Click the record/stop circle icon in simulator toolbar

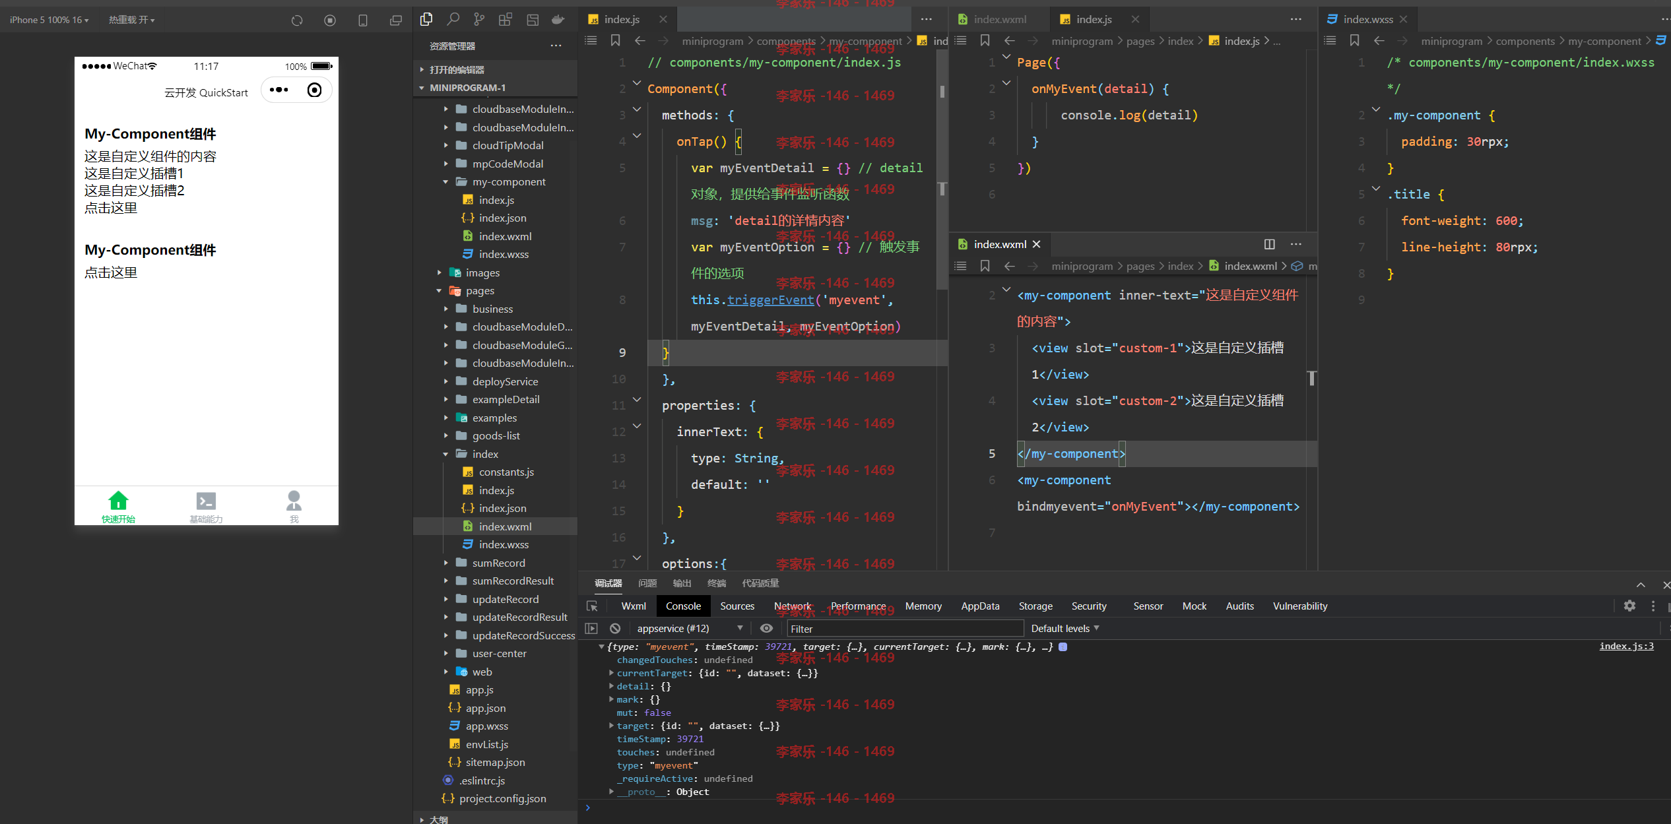(330, 20)
